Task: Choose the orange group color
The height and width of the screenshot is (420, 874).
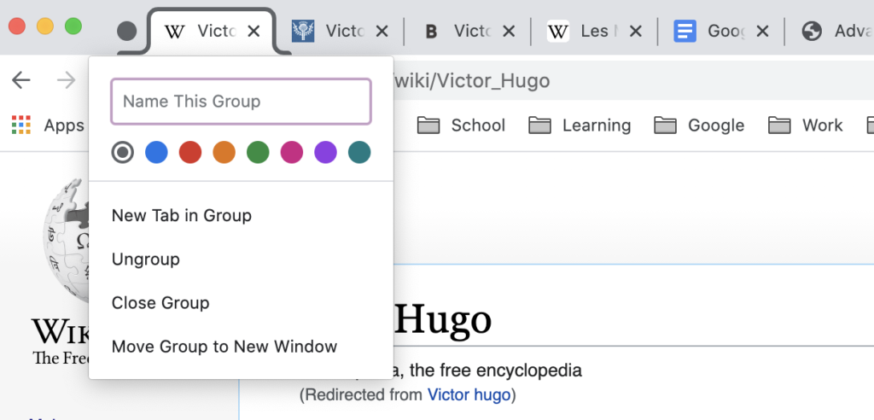Action: [224, 152]
